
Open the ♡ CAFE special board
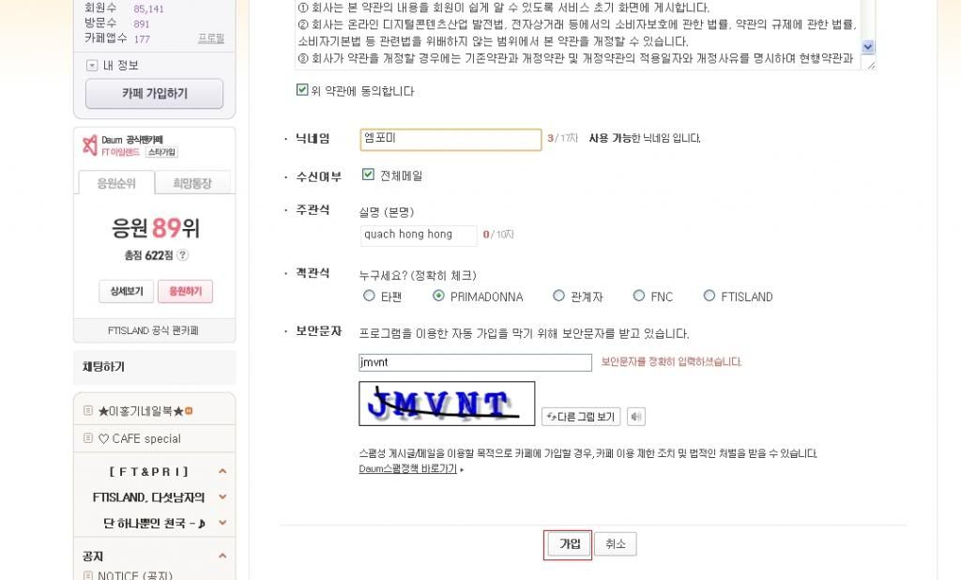(145, 438)
